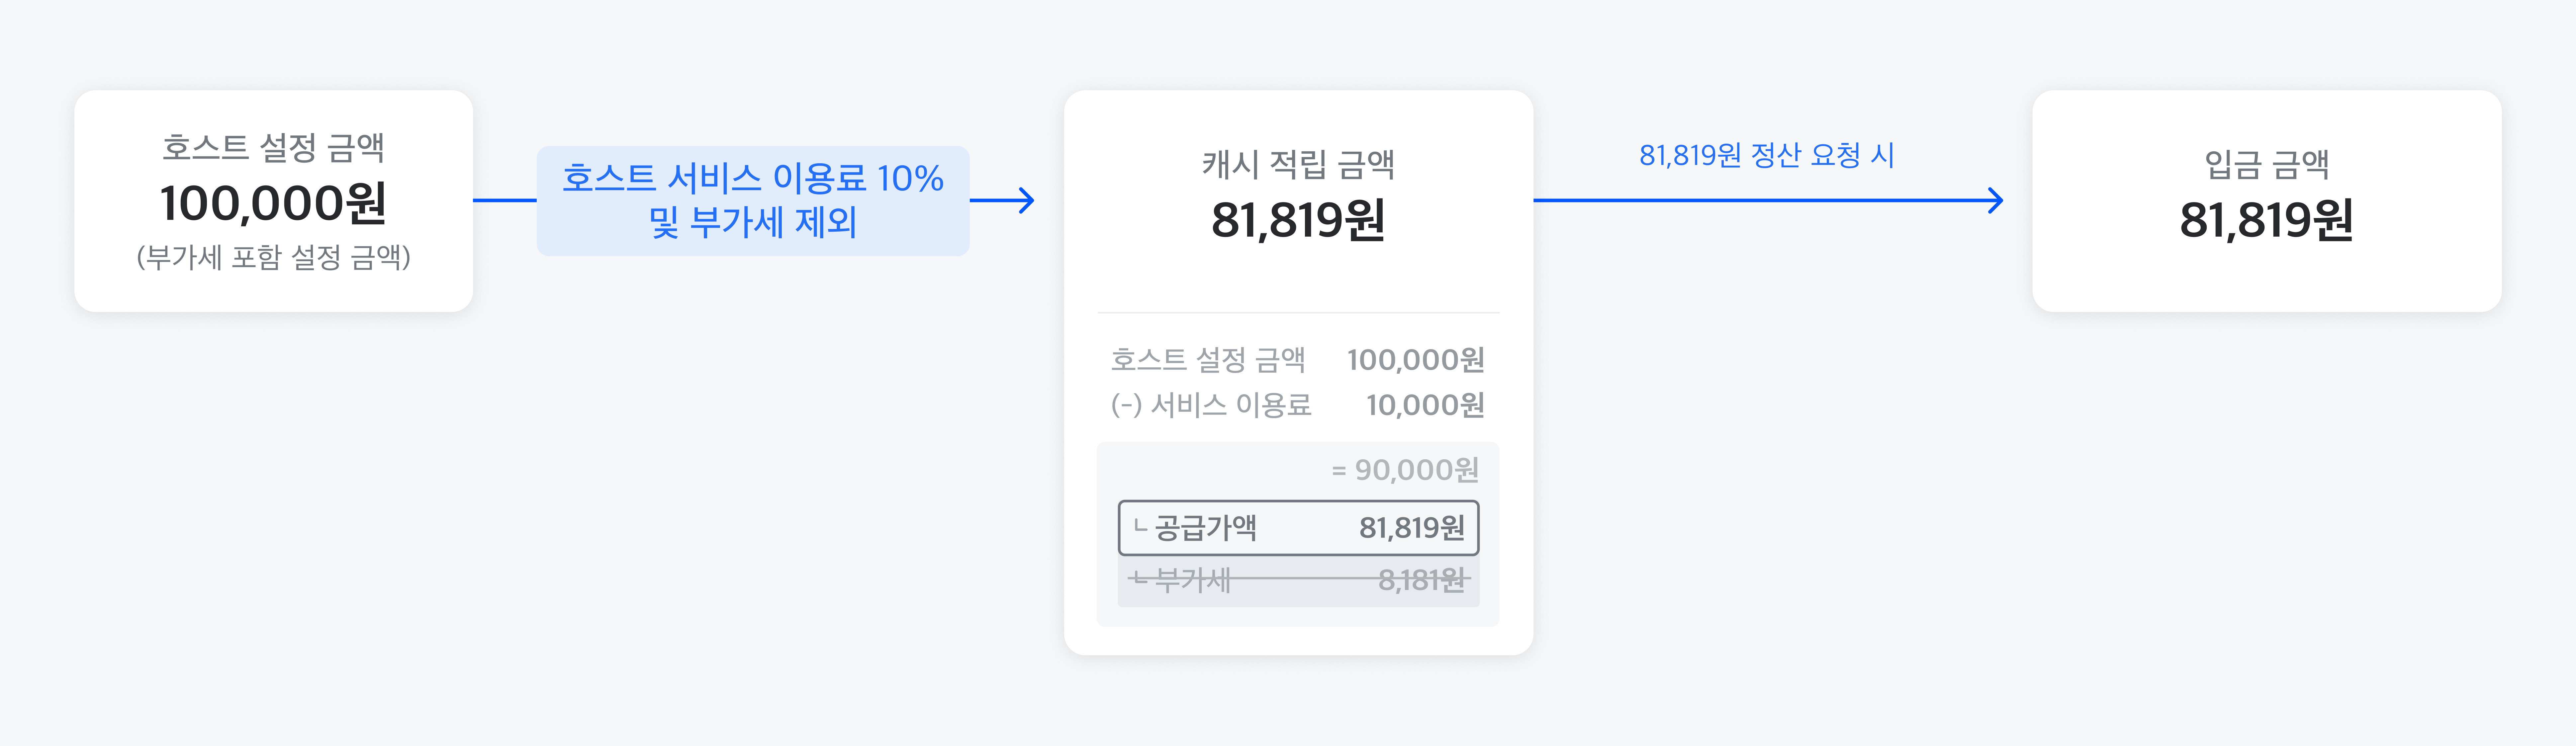Click the = 90,000원 subtotal
This screenshot has width=2576, height=746.
(1405, 469)
